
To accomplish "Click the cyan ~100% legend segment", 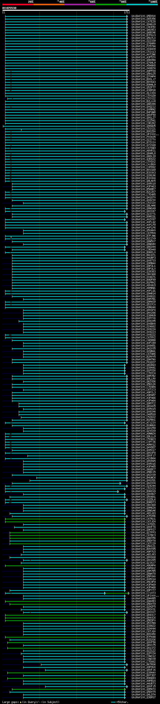I will [142, 4].
